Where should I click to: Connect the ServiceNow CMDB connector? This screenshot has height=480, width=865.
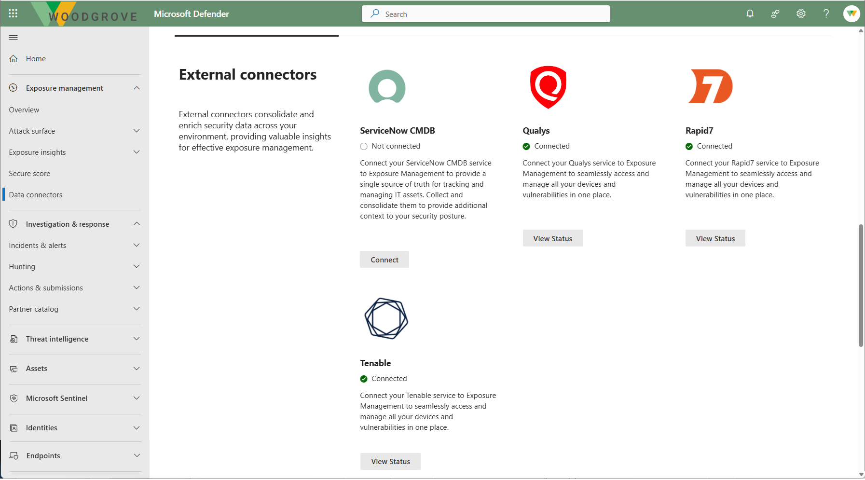click(x=384, y=260)
